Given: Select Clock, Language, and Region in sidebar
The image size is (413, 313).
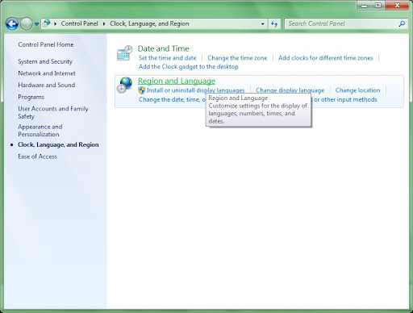Looking at the screenshot, I should (58, 144).
